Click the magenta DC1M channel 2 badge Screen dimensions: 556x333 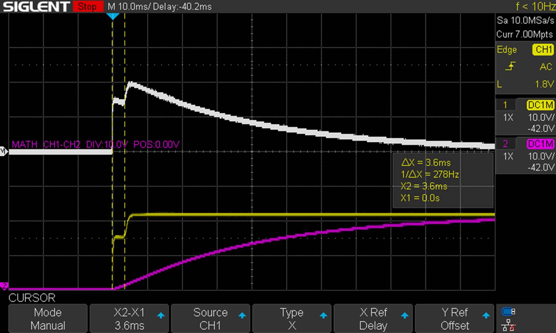click(x=540, y=144)
